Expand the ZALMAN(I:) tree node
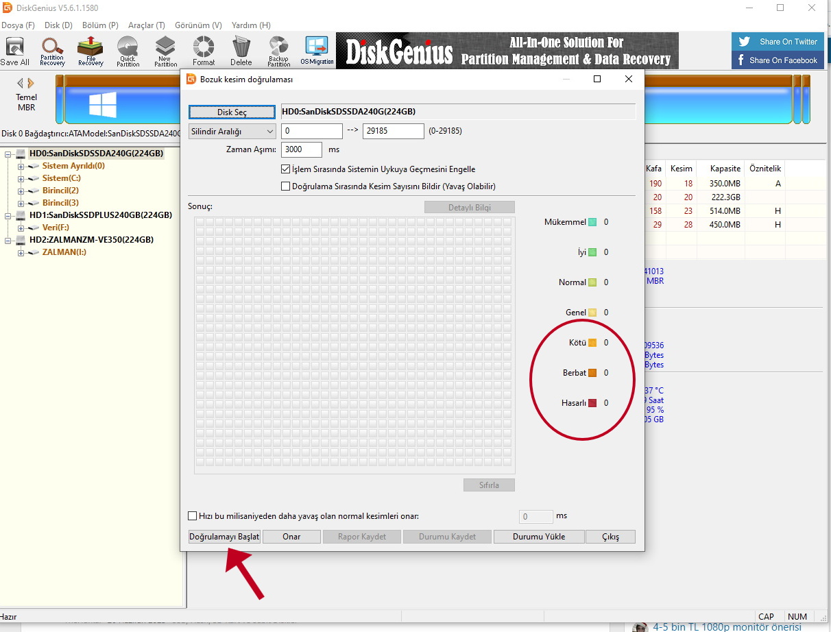Screen dimensions: 831x632 pos(21,252)
